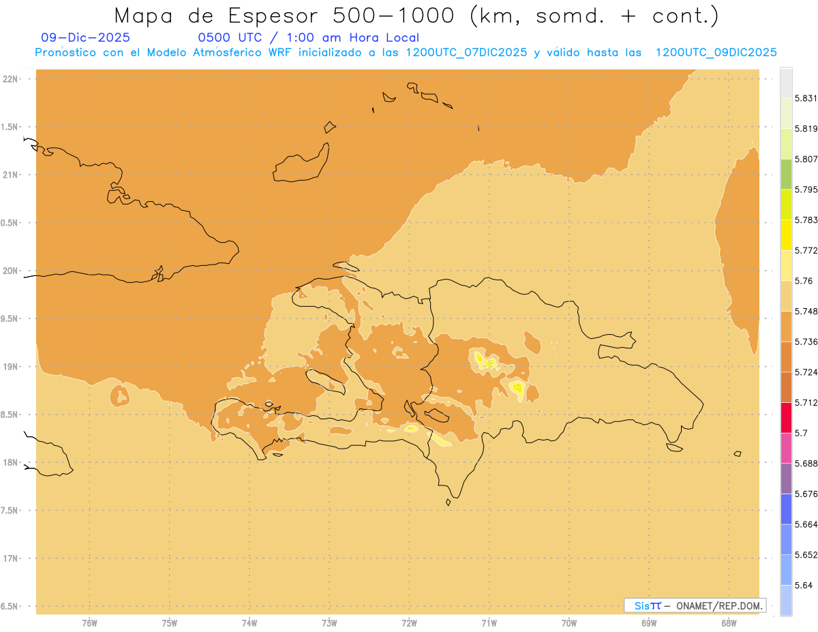The height and width of the screenshot is (632, 818).
Task: Click the '74W' longitude label
Action: (x=249, y=622)
